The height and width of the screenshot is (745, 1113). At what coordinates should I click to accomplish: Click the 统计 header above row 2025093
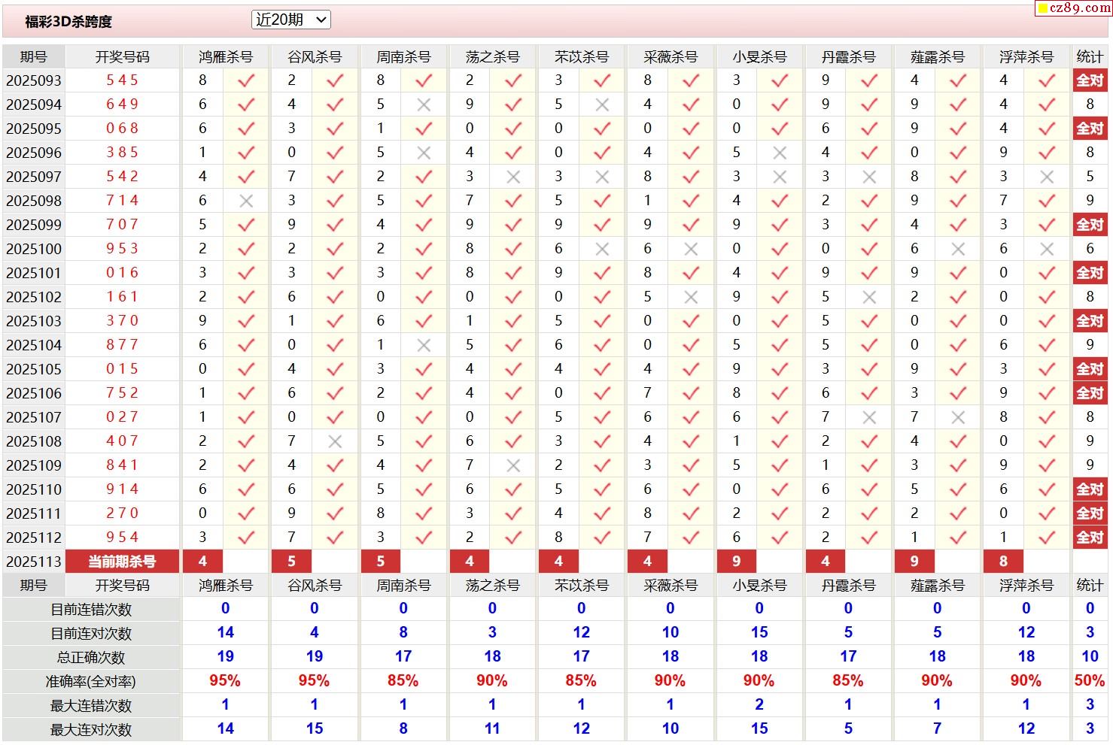[x=1090, y=57]
